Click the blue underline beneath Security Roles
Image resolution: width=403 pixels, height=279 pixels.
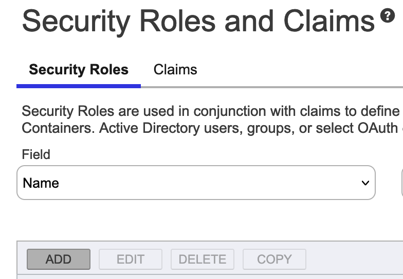click(x=79, y=86)
